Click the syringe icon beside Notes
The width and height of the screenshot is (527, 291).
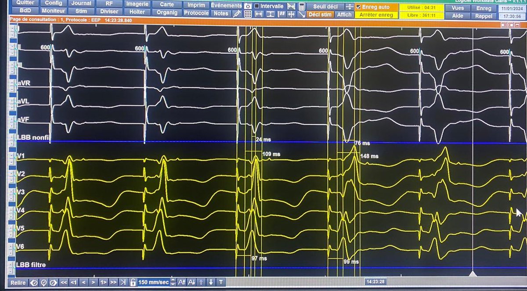237,14
